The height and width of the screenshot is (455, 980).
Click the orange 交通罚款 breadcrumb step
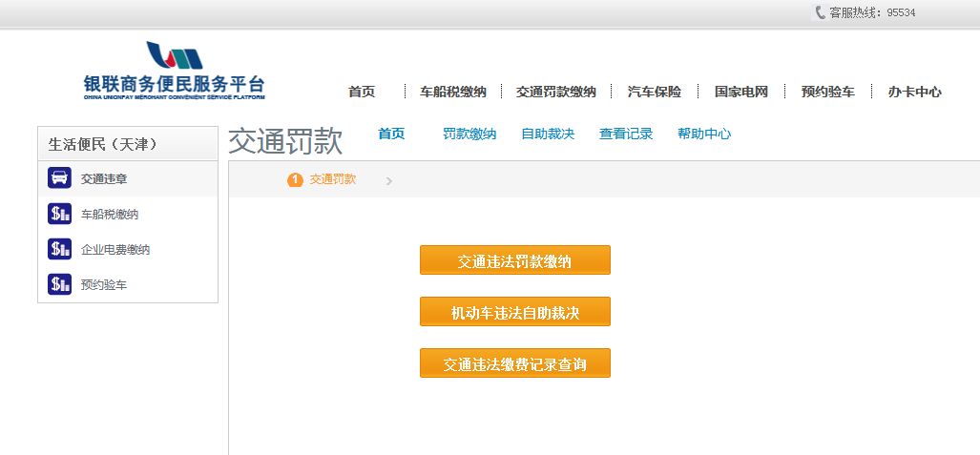click(333, 179)
